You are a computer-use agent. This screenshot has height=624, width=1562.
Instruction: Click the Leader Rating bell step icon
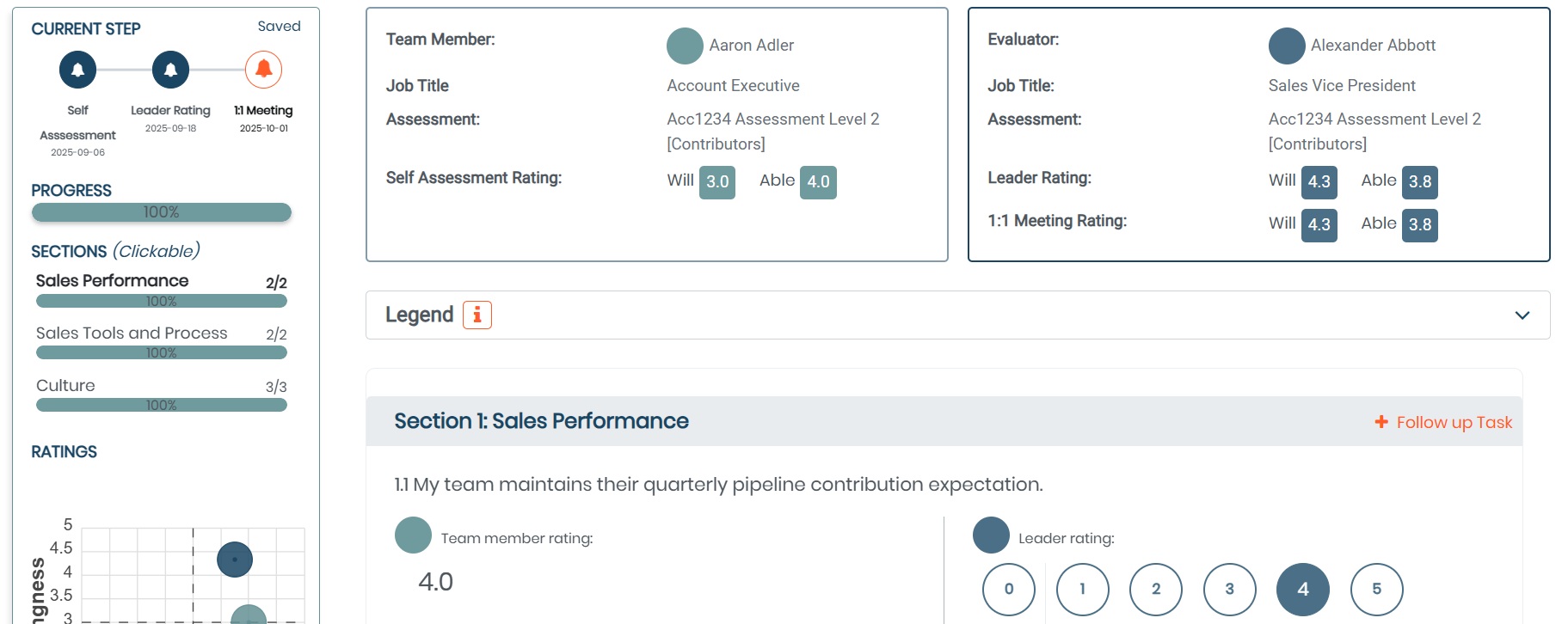(170, 70)
